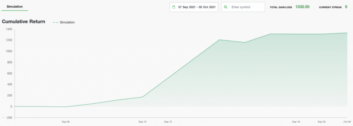Select the Oct 06 x-axis label
This screenshot has height=126, width=353.
347,122
